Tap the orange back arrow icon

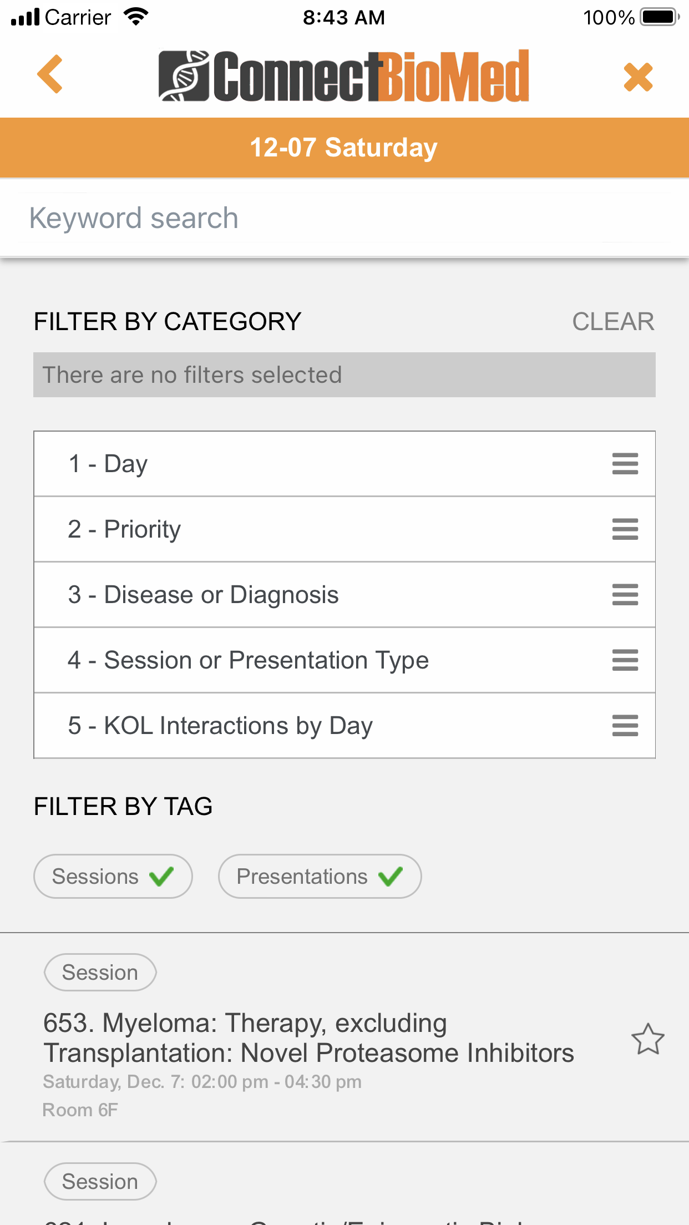click(x=50, y=74)
